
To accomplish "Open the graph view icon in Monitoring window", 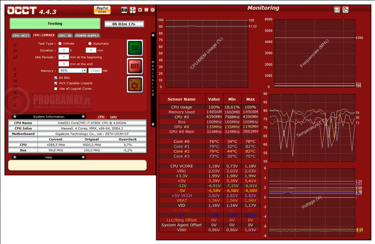I will (x=337, y=10).
